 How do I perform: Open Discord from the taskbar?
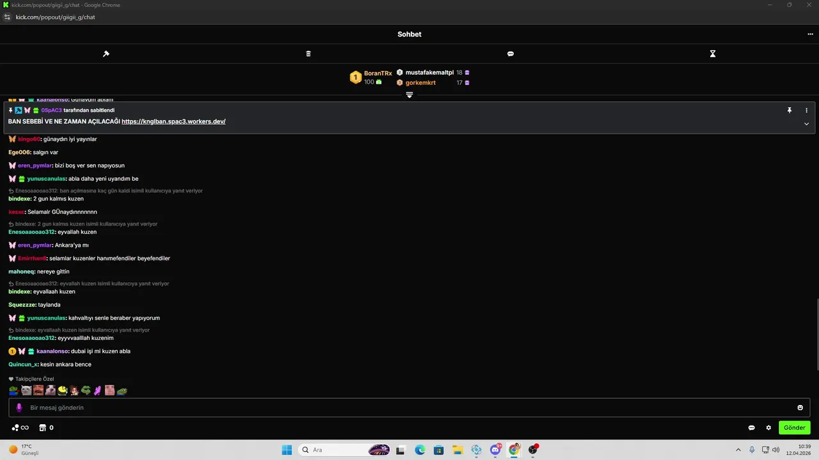click(x=495, y=450)
